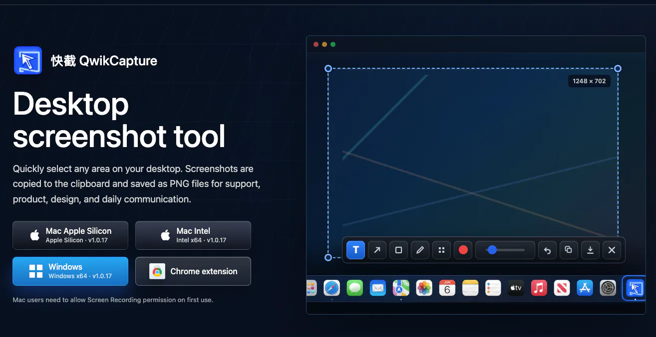Download the Mac Apple Silicon build
The width and height of the screenshot is (656, 337).
pyautogui.click(x=70, y=235)
